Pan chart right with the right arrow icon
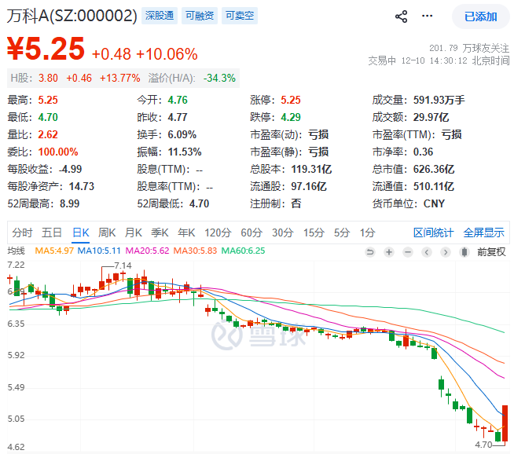Image resolution: width=514 pixels, height=454 pixels. (x=444, y=251)
